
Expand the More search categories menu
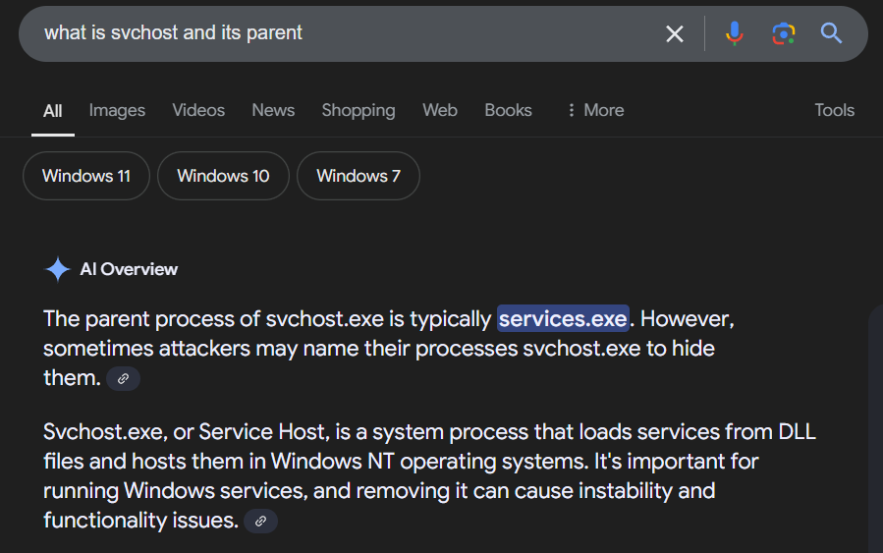pos(596,110)
